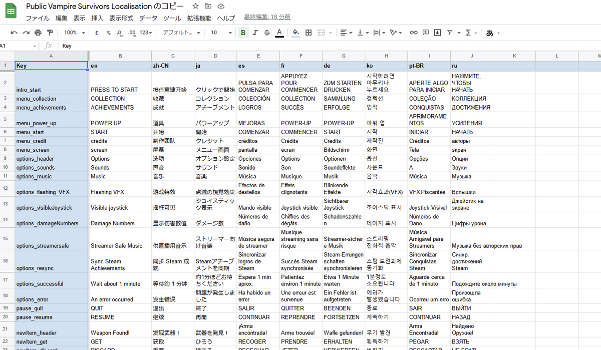Open the データ menu
Screen dimensions: 601x350
[148, 18]
